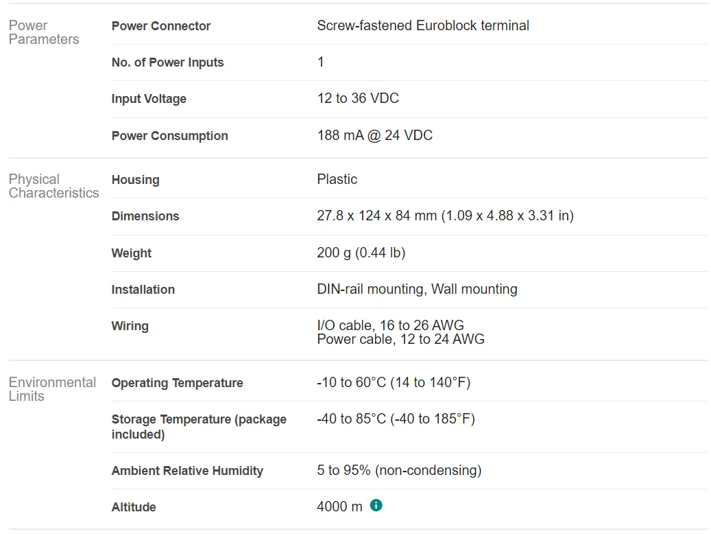Click the Screw-fastened Euroblock terminal value
Screen dimensions: 711x534
(x=423, y=26)
